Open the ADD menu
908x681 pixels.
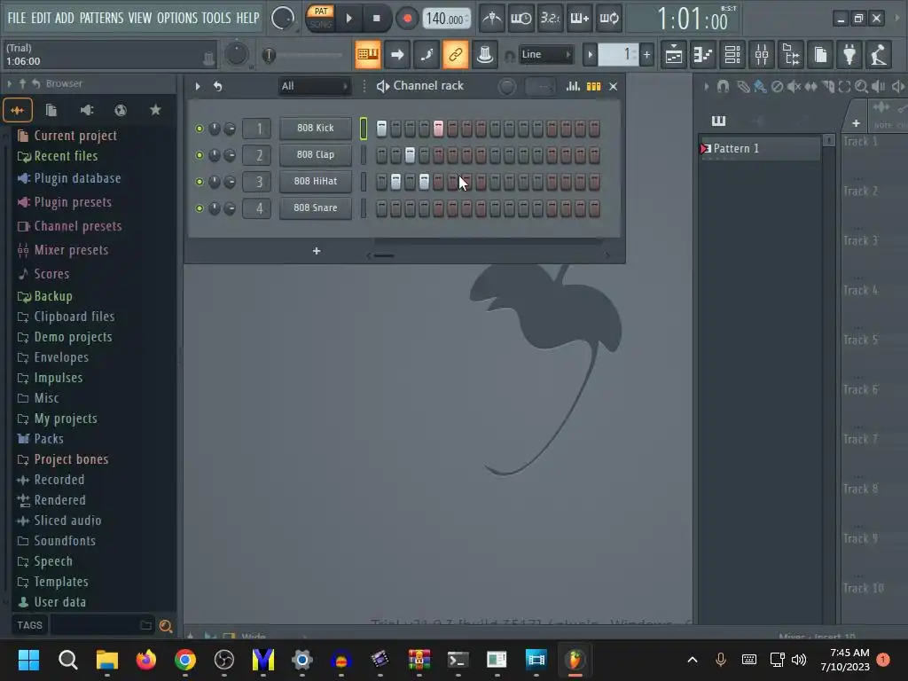point(64,18)
